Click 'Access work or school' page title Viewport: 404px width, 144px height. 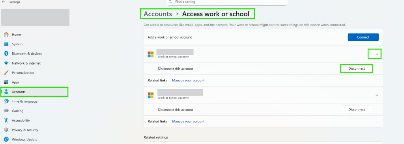pos(216,14)
